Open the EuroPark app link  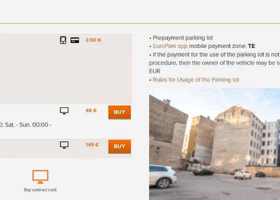tap(170, 46)
